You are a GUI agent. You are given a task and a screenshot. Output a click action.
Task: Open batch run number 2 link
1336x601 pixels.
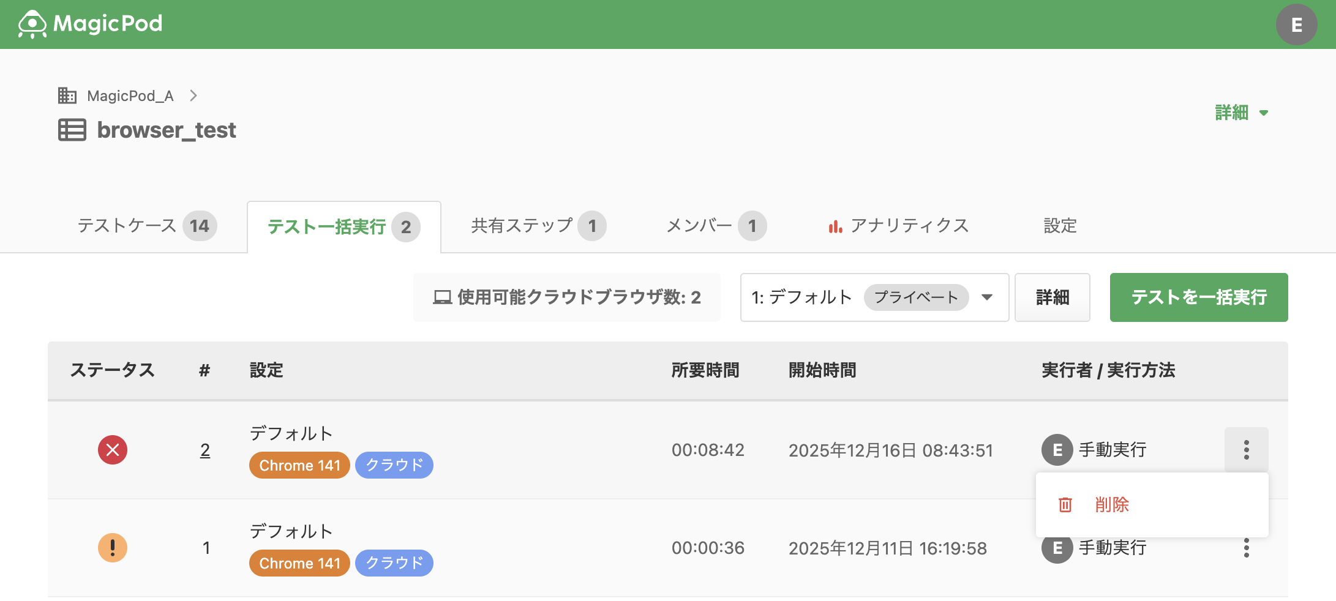coord(205,450)
